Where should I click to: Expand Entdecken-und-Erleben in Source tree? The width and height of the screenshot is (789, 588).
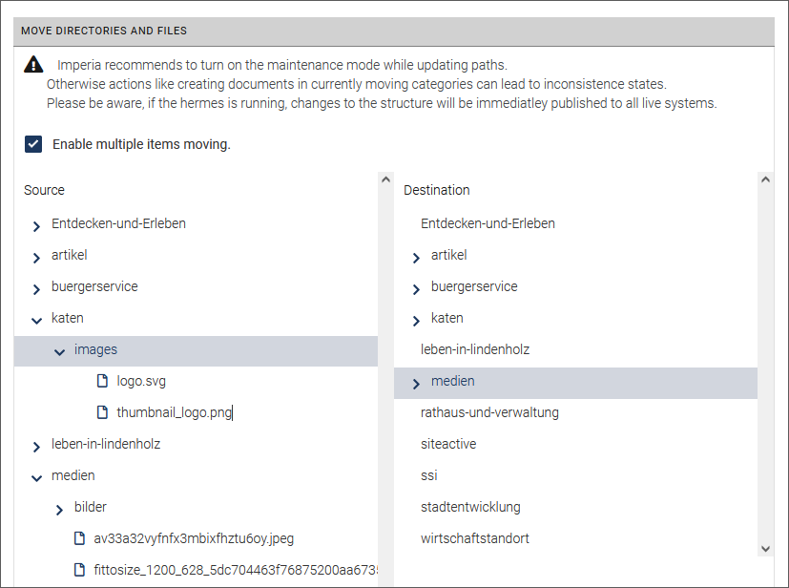tap(36, 225)
